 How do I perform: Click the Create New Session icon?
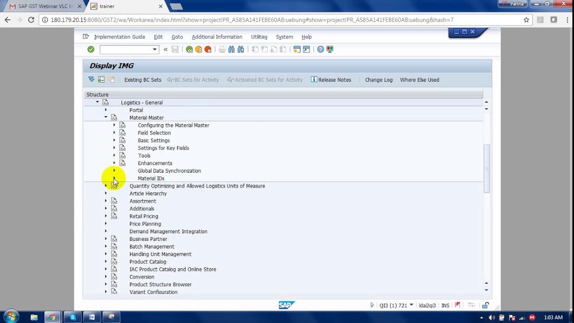297,49
